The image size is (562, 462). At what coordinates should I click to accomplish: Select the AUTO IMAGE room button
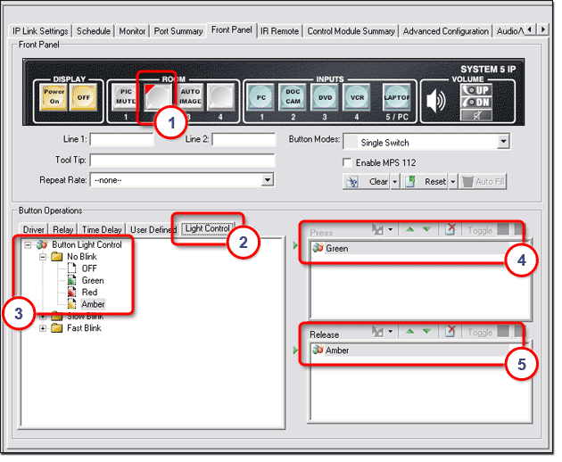click(190, 96)
